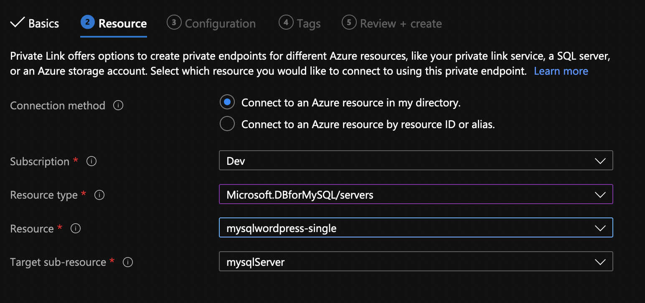Go to the Basics tab
This screenshot has width=645, height=303.
click(35, 23)
